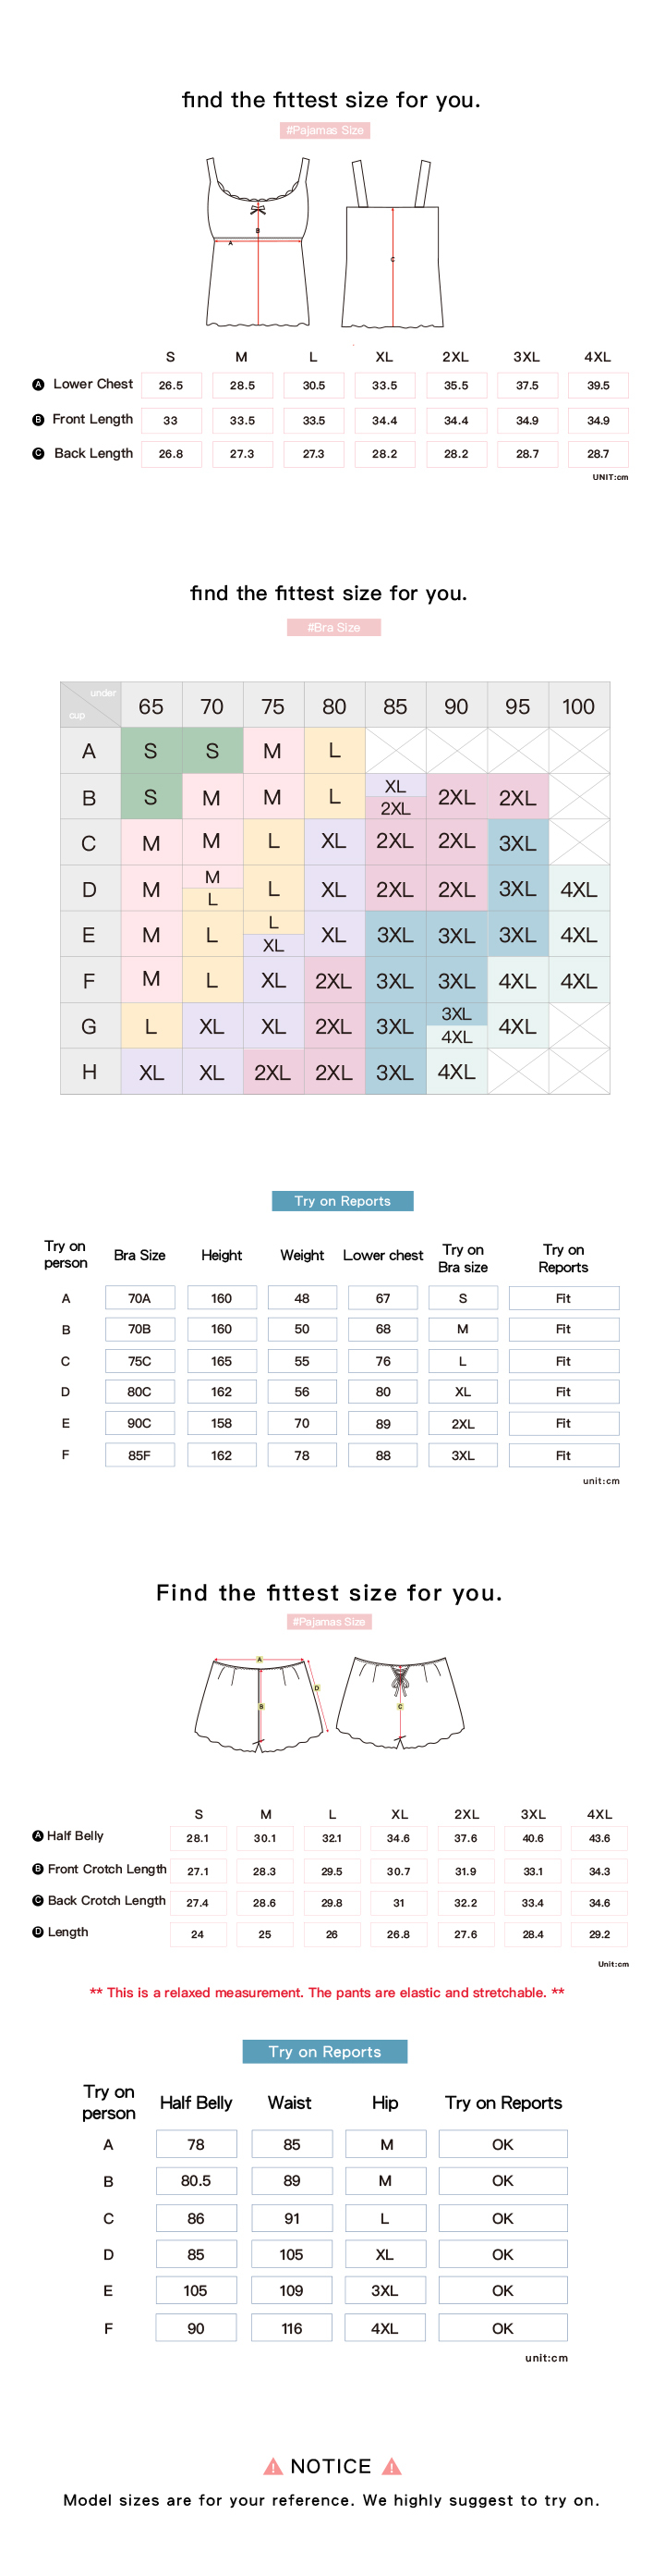Click the 70A bra size field
This screenshot has height=2576, width=665.
(x=139, y=1298)
